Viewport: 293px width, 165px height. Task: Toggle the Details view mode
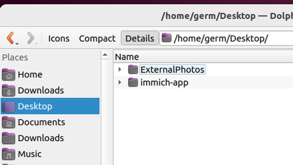[x=140, y=38]
